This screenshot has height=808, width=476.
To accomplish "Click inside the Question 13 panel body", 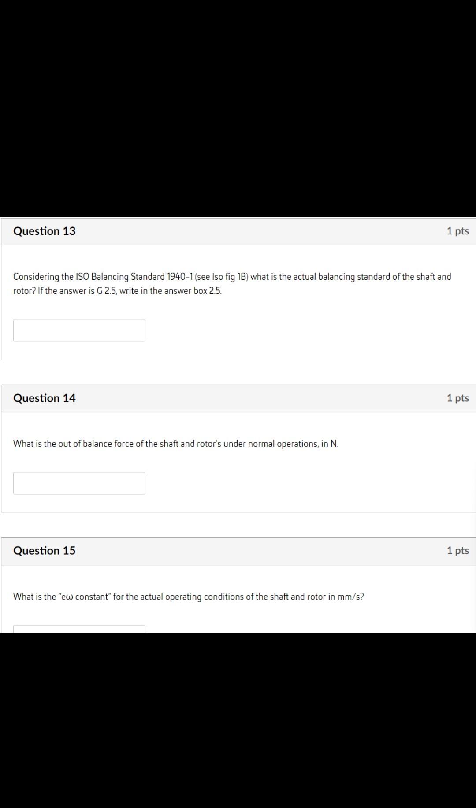I will (x=238, y=304).
